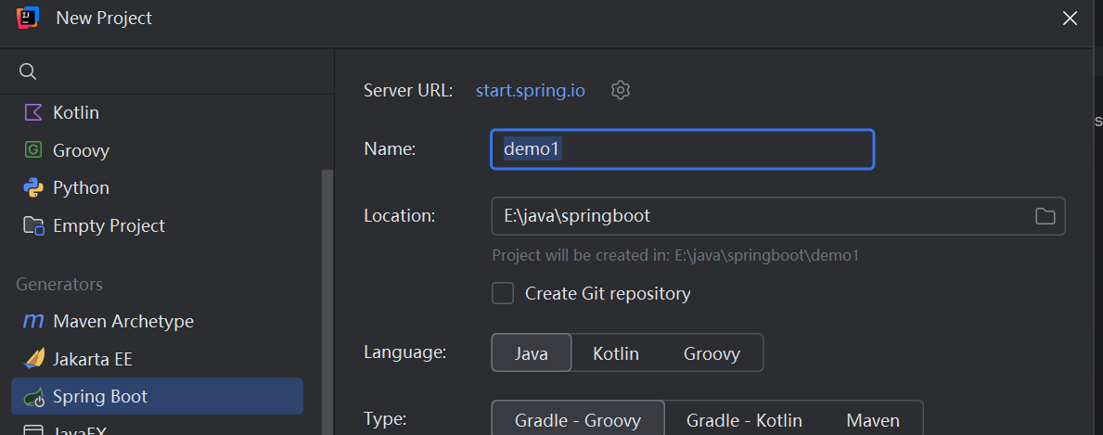Click the Python logo icon
Screen dimensions: 1103x435
click(33, 187)
